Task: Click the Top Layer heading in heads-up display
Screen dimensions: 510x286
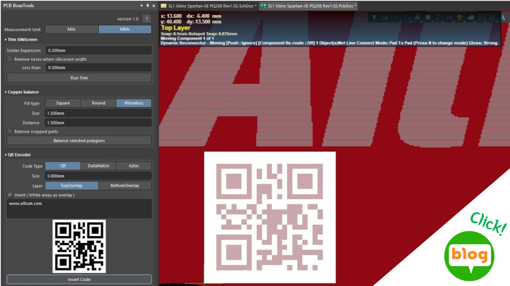Action: tap(175, 28)
